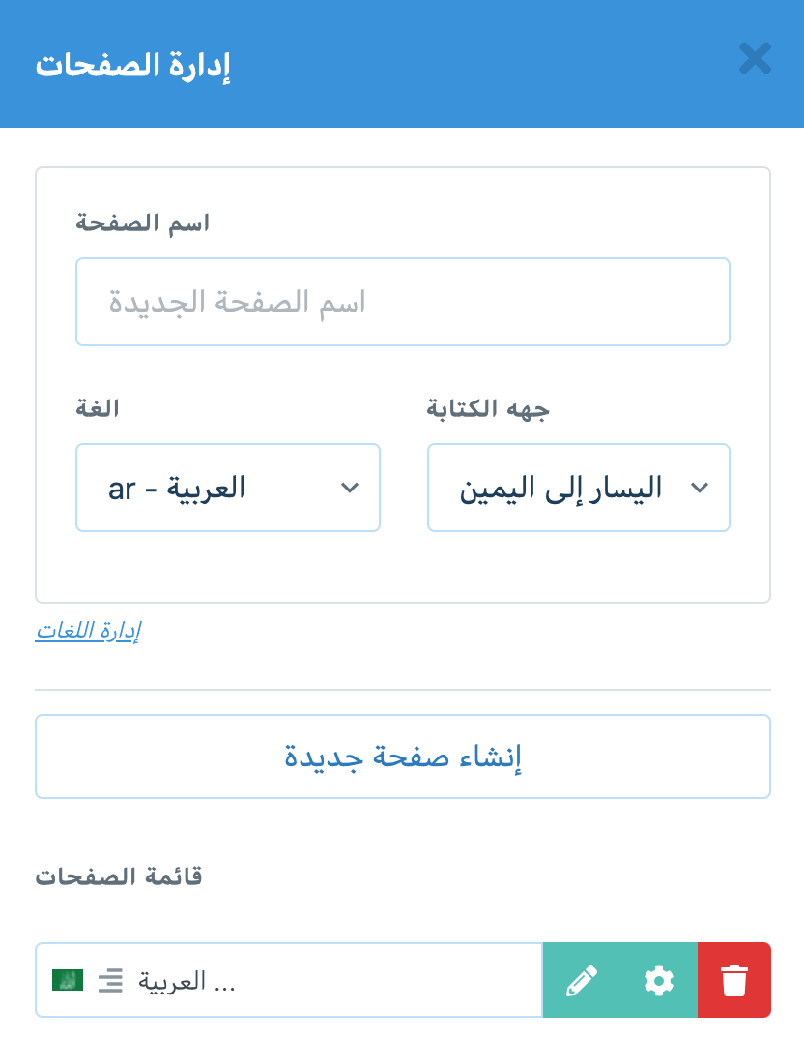Viewport: 804px width, 1039px height.
Task: Follow the "إدارة اللغات" link
Action: click(87, 630)
